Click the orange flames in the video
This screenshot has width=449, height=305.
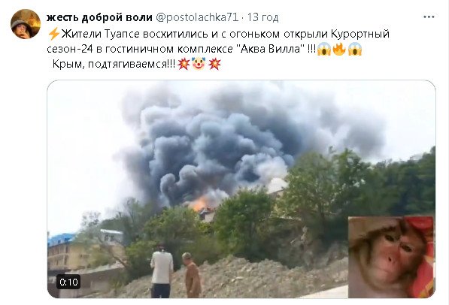202,204
